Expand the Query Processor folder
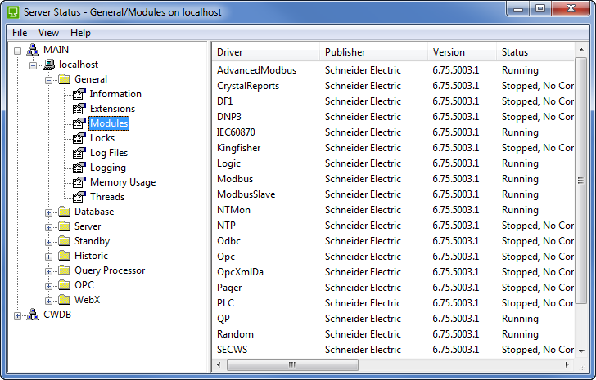This screenshot has height=380, width=596. pos(48,271)
